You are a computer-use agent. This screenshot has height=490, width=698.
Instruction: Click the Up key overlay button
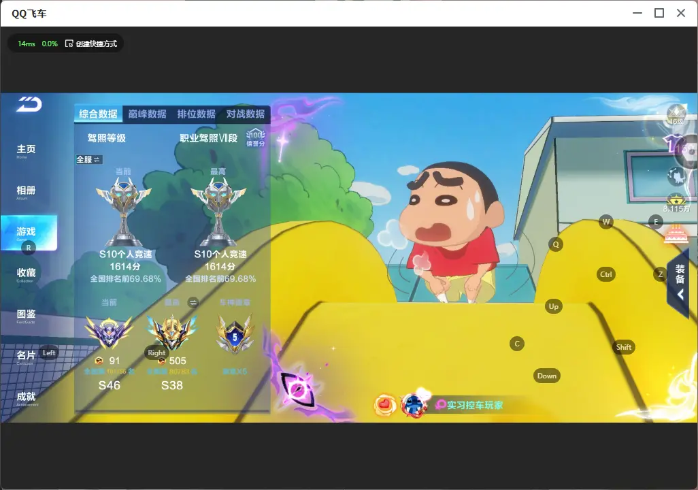553,306
